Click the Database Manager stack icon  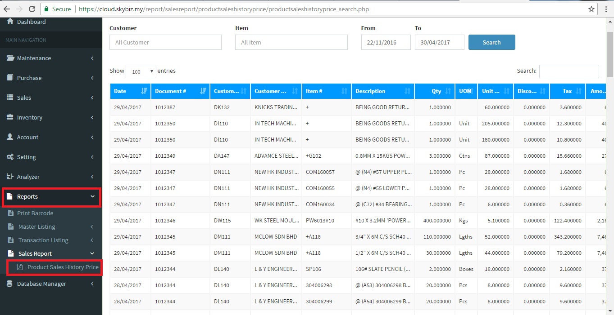(x=10, y=284)
